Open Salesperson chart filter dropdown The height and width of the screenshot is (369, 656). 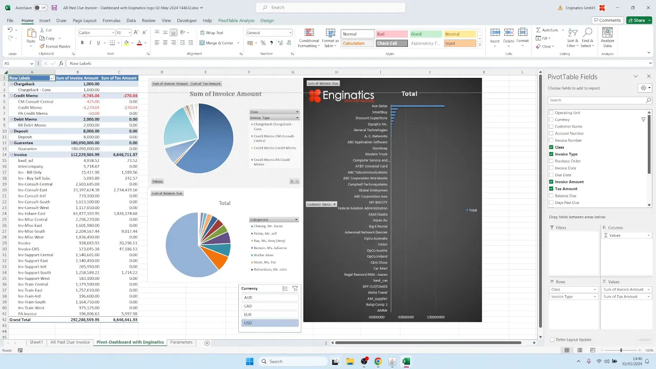pos(296,219)
